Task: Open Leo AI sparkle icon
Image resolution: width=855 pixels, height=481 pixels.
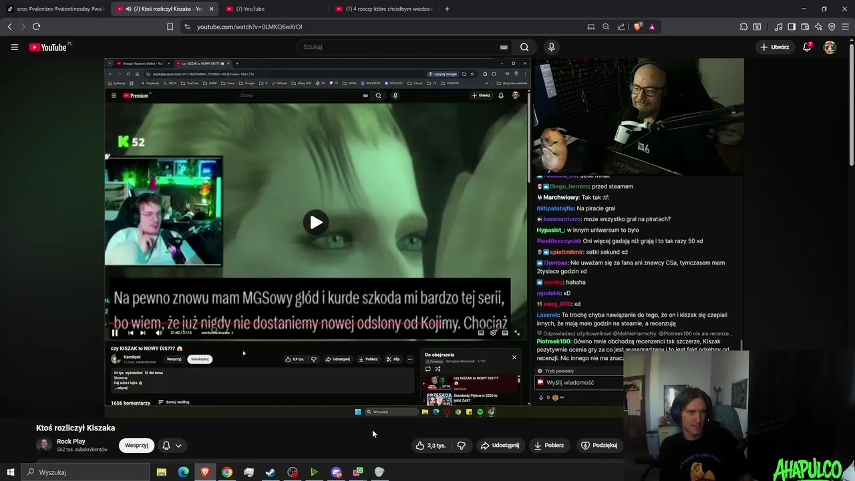Action: 818,27
